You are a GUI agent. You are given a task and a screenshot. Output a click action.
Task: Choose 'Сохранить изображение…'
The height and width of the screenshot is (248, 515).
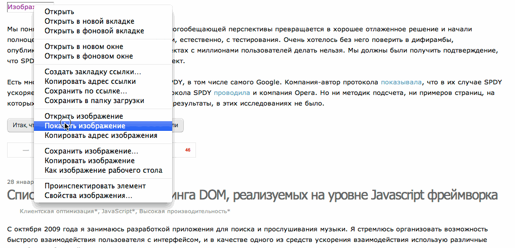pyautogui.click(x=103, y=152)
